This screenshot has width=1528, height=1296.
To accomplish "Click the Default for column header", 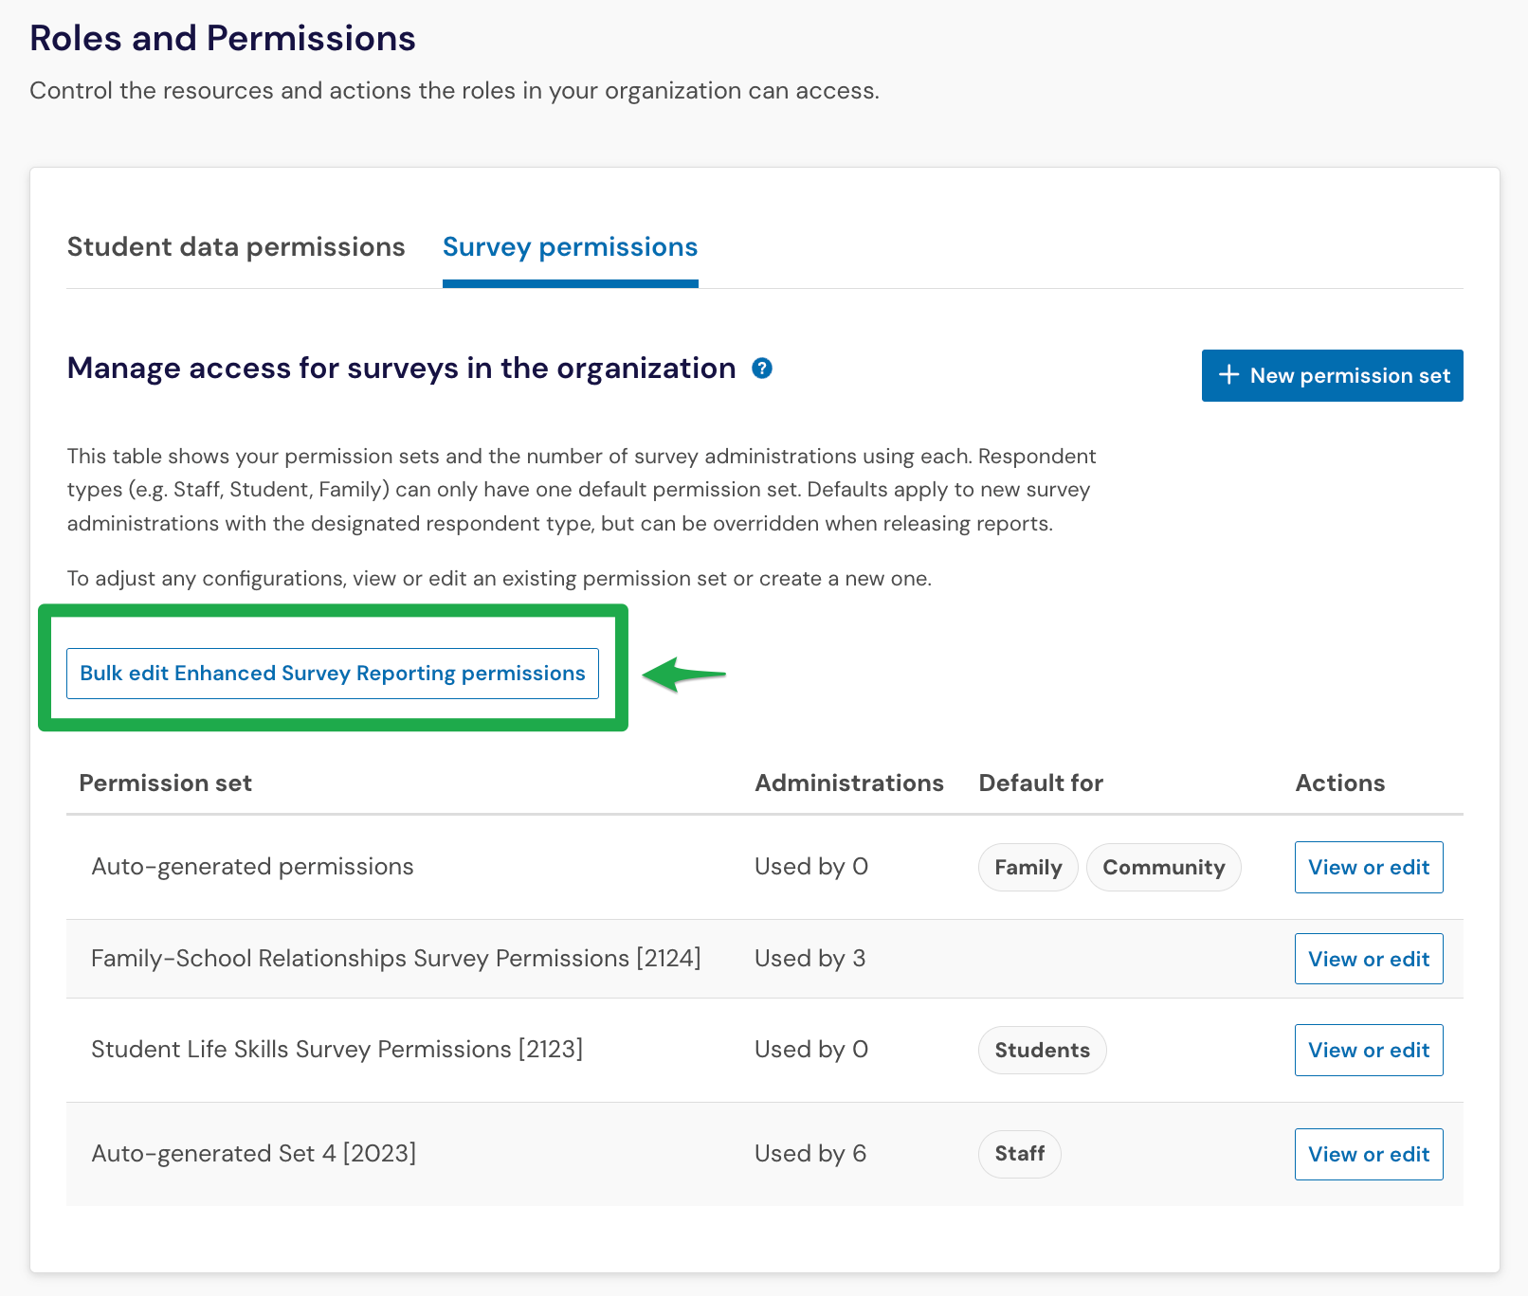I will pyautogui.click(x=1041, y=783).
